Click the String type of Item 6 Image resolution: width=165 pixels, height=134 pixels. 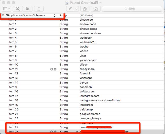[x=64, y=47]
